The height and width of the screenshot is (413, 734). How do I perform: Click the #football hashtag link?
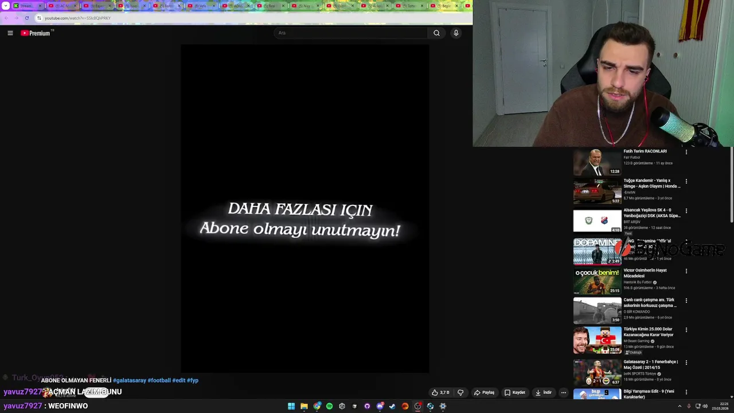[159, 380]
